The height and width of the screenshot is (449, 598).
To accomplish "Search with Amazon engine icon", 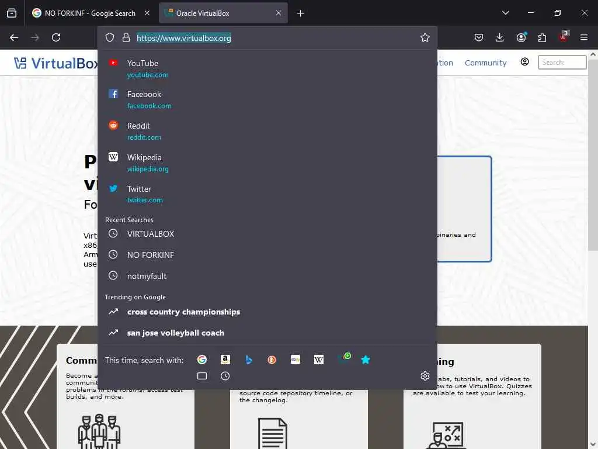I will point(225,360).
